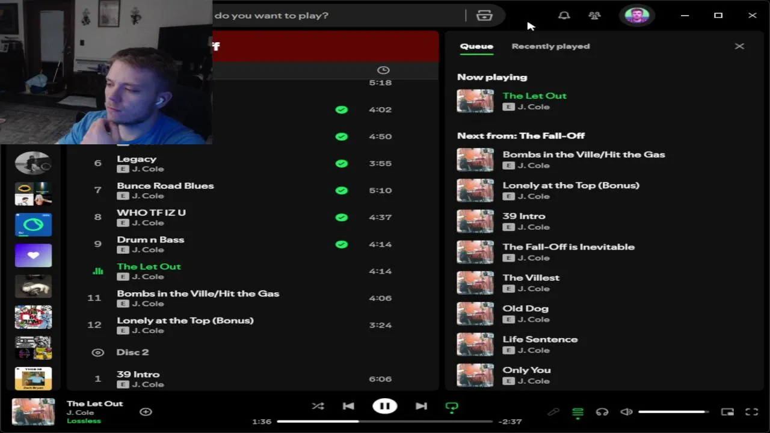Select the WHO TF IZ U track

point(253,217)
